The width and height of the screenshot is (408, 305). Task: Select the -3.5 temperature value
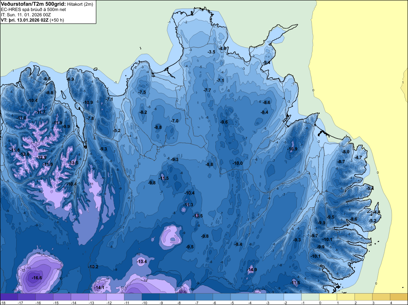(211, 52)
